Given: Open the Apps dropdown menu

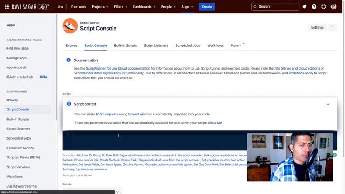Looking at the screenshot, I should [x=187, y=6].
